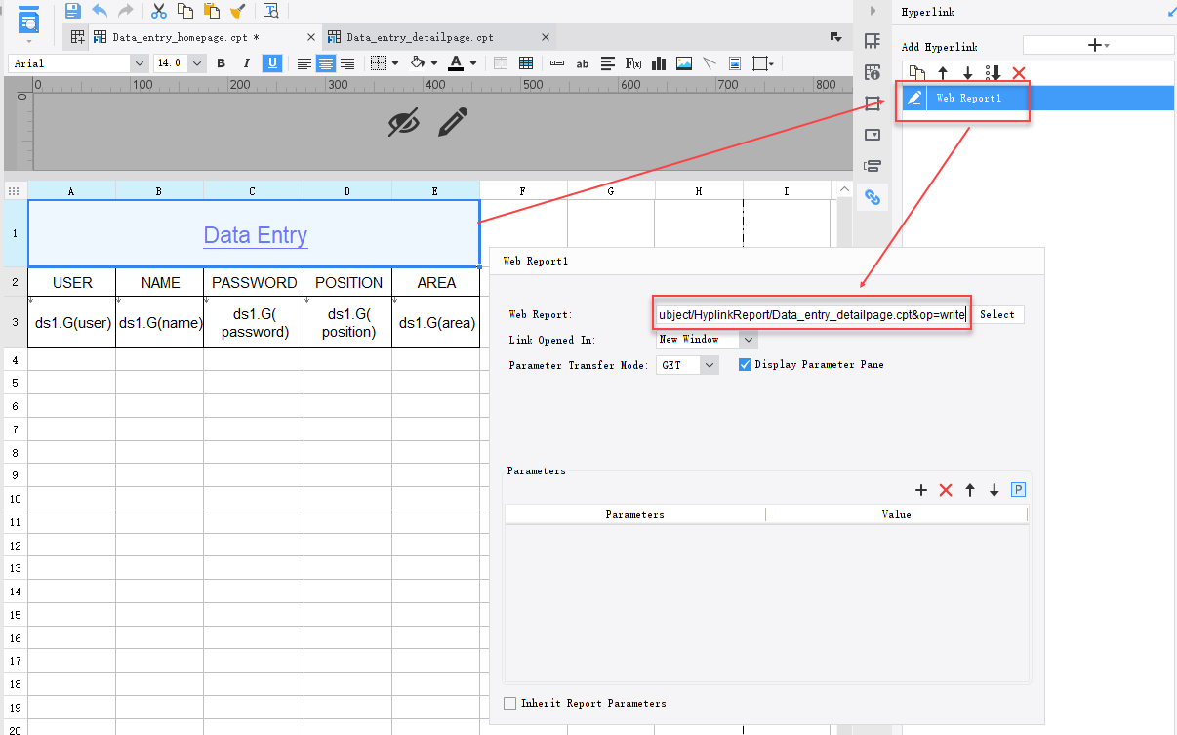The image size is (1177, 735).
Task: Toggle Underline formatting
Action: [x=272, y=63]
